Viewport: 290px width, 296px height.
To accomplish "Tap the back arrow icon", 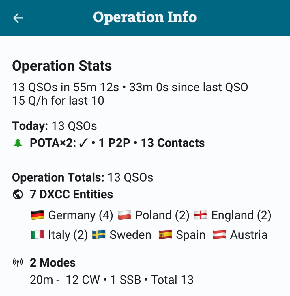I will tap(18, 18).
